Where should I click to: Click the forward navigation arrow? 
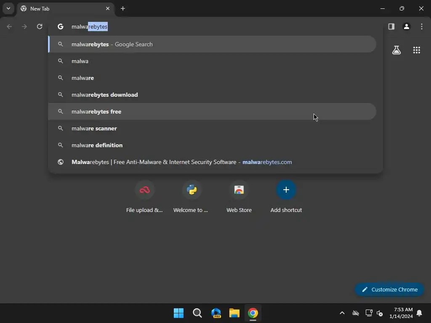(24, 26)
